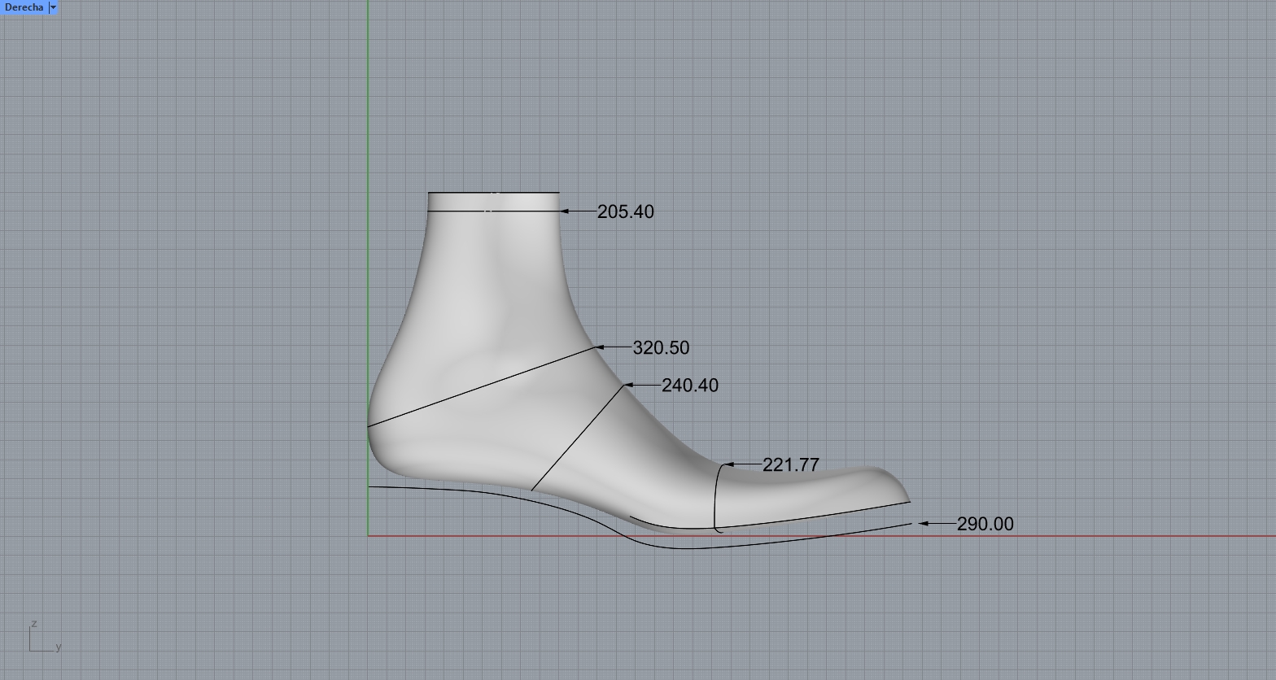Click the arrowhead of the 290.00 leader
Screen dimensions: 1276x680
(x=924, y=524)
